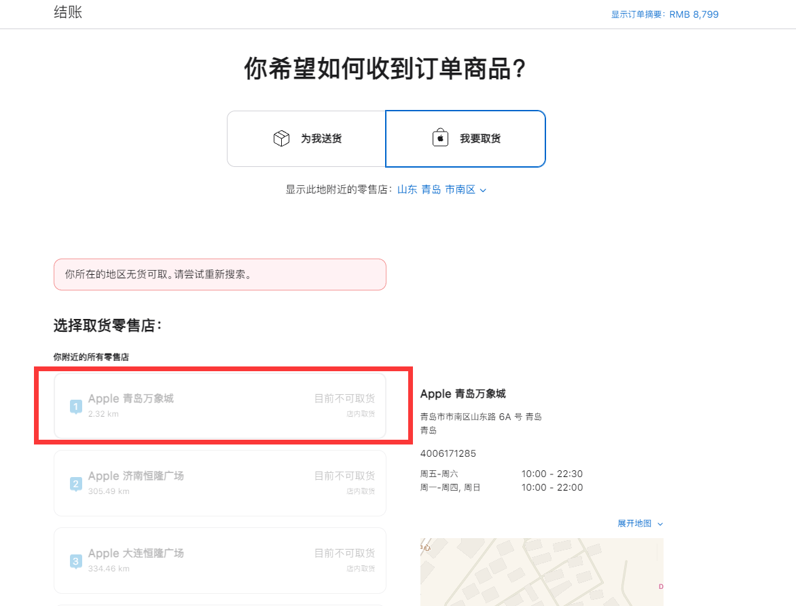Screen dimensions: 796x606
Task: Select the 我要取货 pickup option
Action: 465,138
